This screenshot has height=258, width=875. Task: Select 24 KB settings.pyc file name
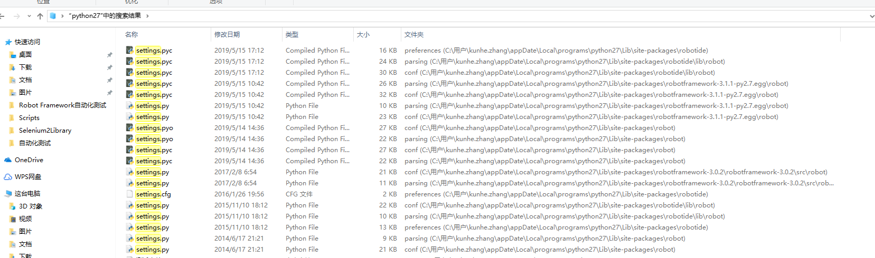click(154, 62)
